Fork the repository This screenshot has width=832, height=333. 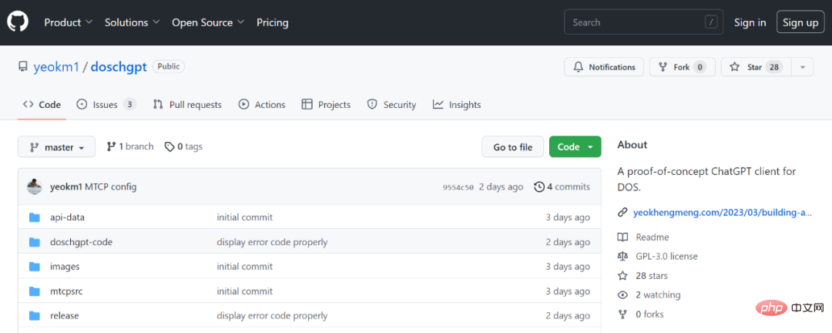click(x=682, y=67)
